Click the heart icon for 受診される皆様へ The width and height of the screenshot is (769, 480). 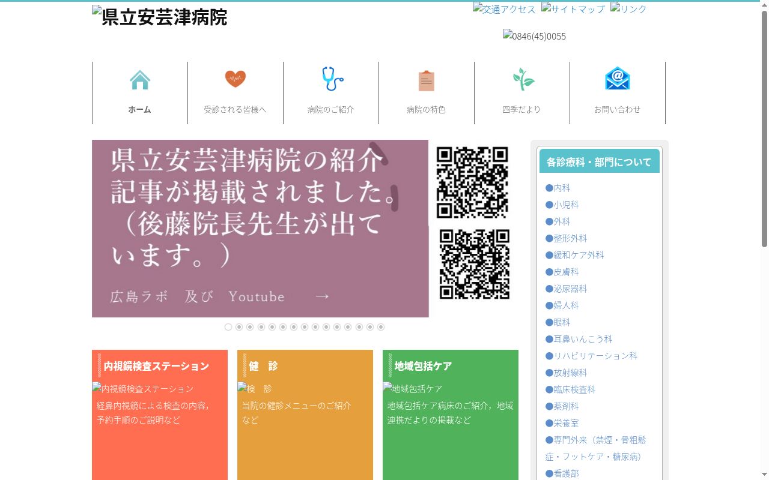pyautogui.click(x=236, y=79)
